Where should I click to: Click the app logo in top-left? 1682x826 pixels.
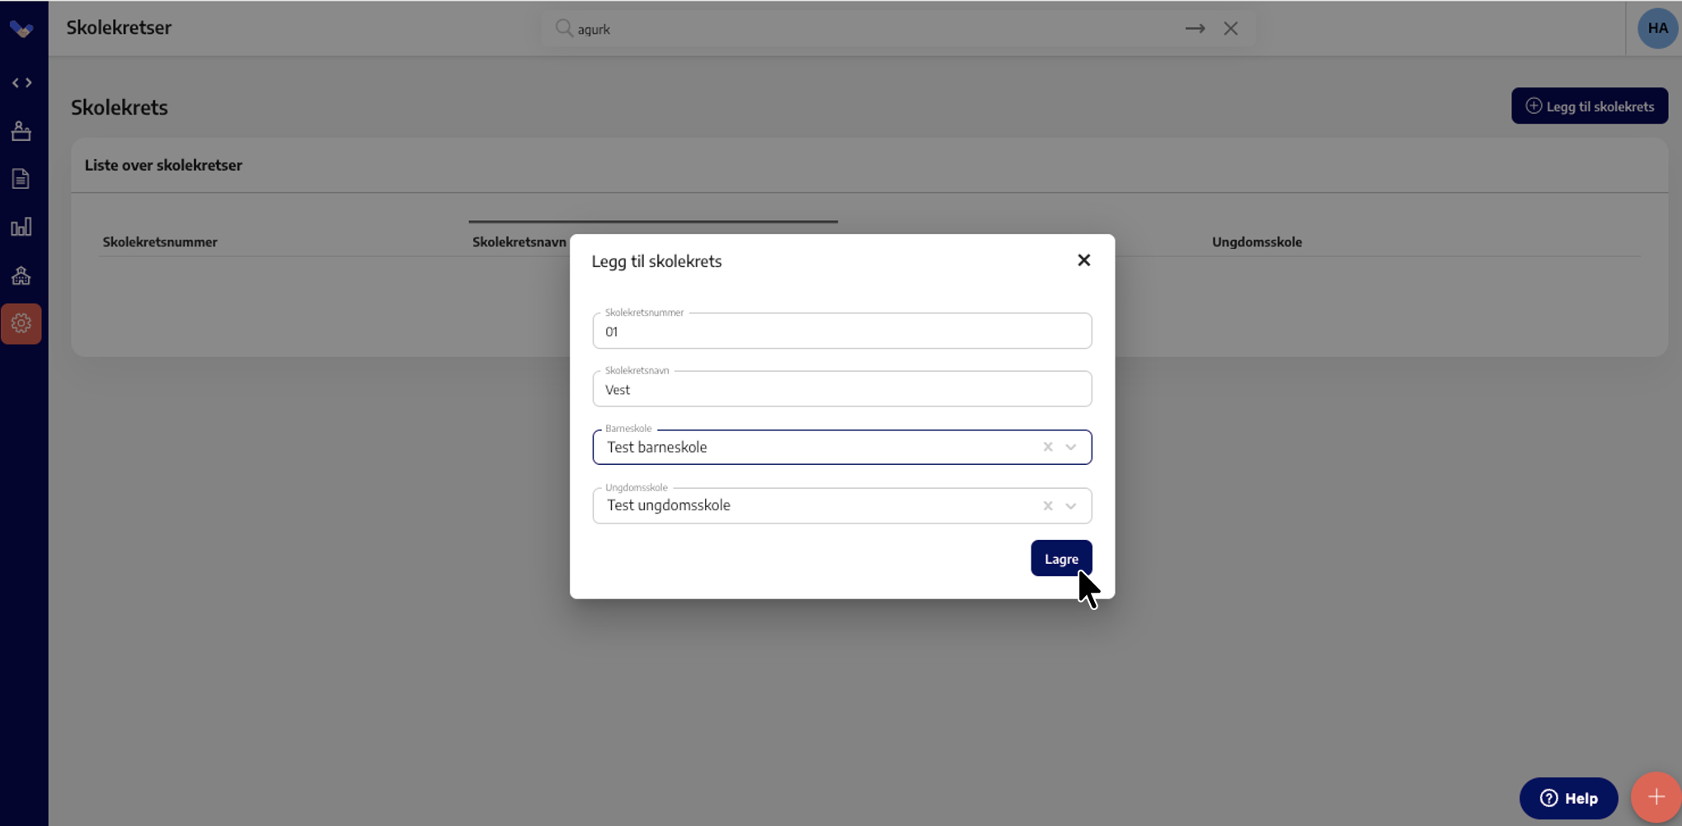[21, 29]
